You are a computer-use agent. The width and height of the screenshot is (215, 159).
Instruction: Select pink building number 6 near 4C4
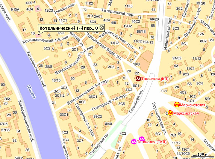pyautogui.click(x=38, y=9)
